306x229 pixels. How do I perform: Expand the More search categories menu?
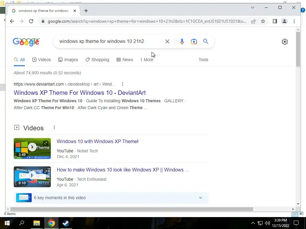(x=147, y=60)
